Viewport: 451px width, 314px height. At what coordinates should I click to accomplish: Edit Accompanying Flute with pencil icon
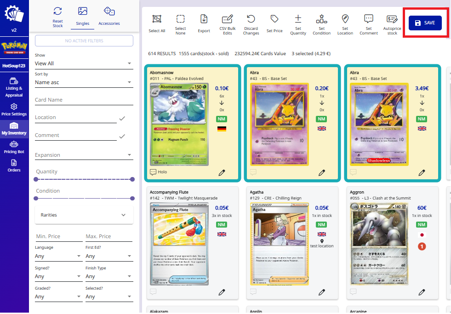(x=222, y=292)
